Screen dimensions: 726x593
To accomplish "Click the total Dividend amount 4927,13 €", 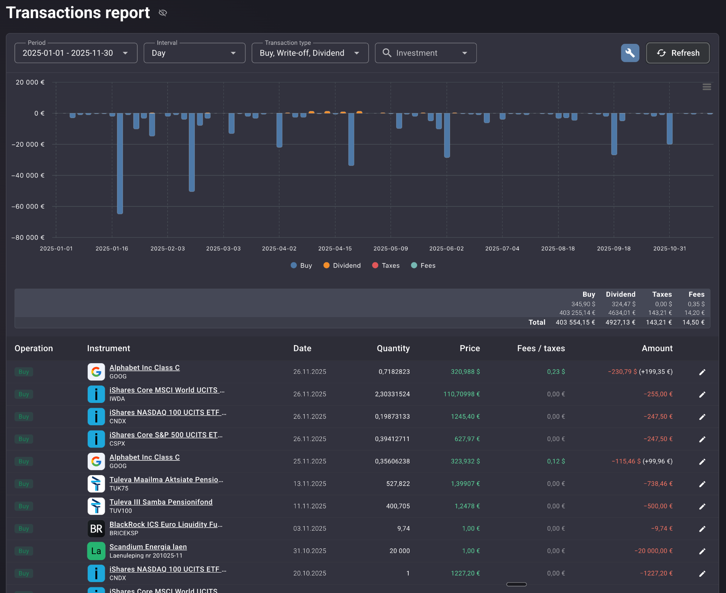I will pyautogui.click(x=620, y=322).
